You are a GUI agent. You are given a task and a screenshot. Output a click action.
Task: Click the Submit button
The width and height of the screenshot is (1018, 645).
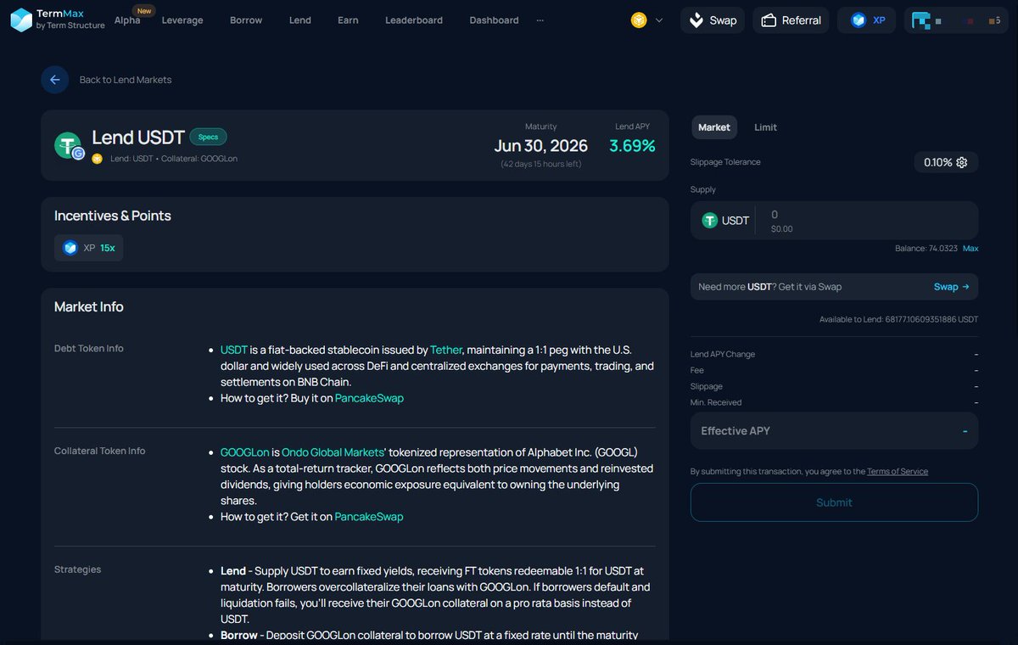834,502
